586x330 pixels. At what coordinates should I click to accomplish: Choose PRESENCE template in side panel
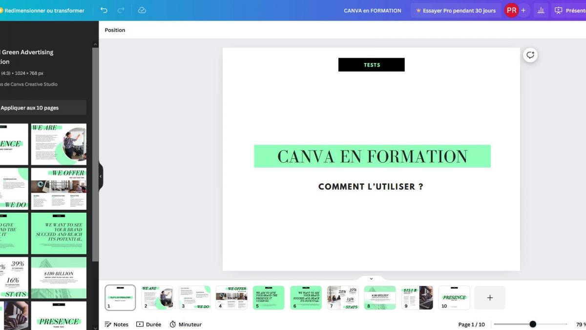[x=59, y=315]
